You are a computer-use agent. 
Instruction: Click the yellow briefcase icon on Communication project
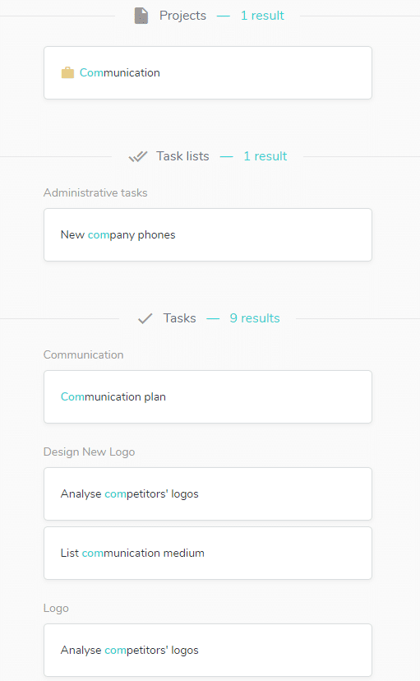click(67, 72)
